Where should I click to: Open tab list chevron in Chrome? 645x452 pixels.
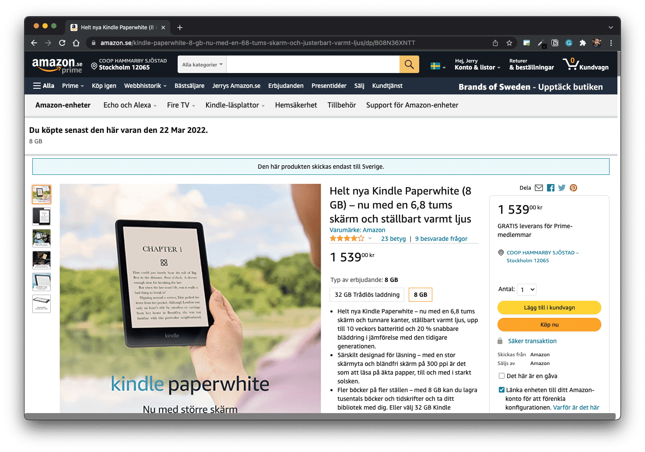pyautogui.click(x=610, y=28)
